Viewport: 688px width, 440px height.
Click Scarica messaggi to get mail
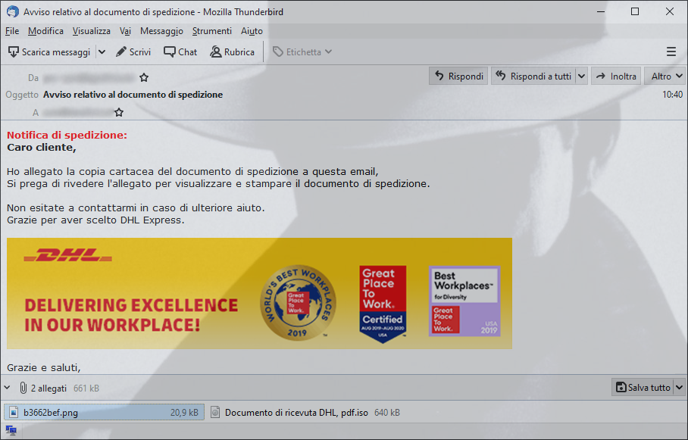pos(49,51)
